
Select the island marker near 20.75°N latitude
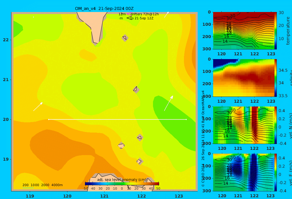coord(136,90)
